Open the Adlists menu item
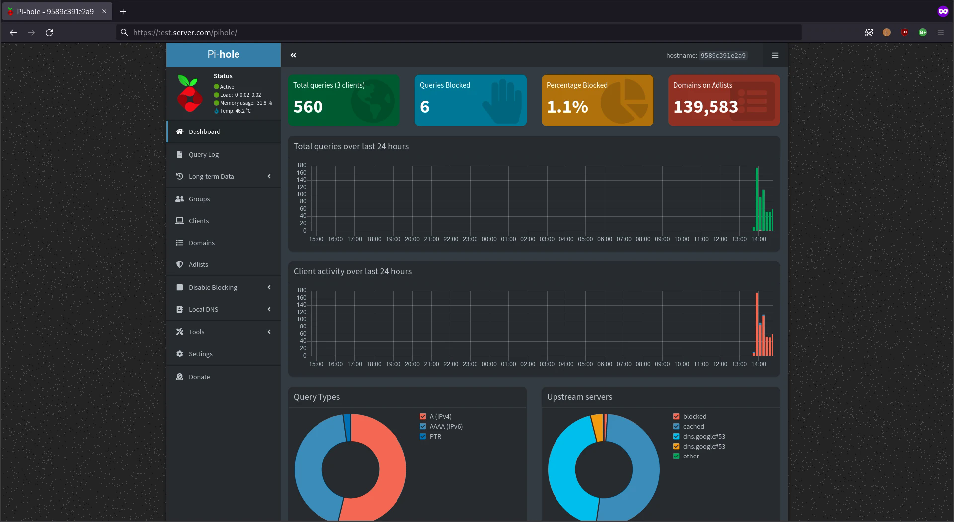Screen dimensions: 954x522 click(224, 264)
